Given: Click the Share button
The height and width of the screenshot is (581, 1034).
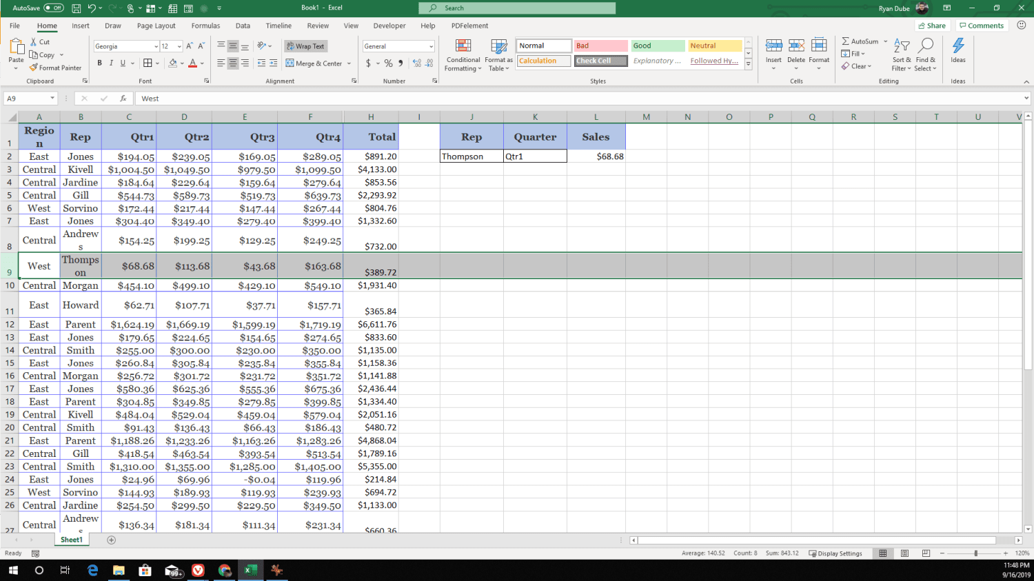Looking at the screenshot, I should [x=932, y=26].
